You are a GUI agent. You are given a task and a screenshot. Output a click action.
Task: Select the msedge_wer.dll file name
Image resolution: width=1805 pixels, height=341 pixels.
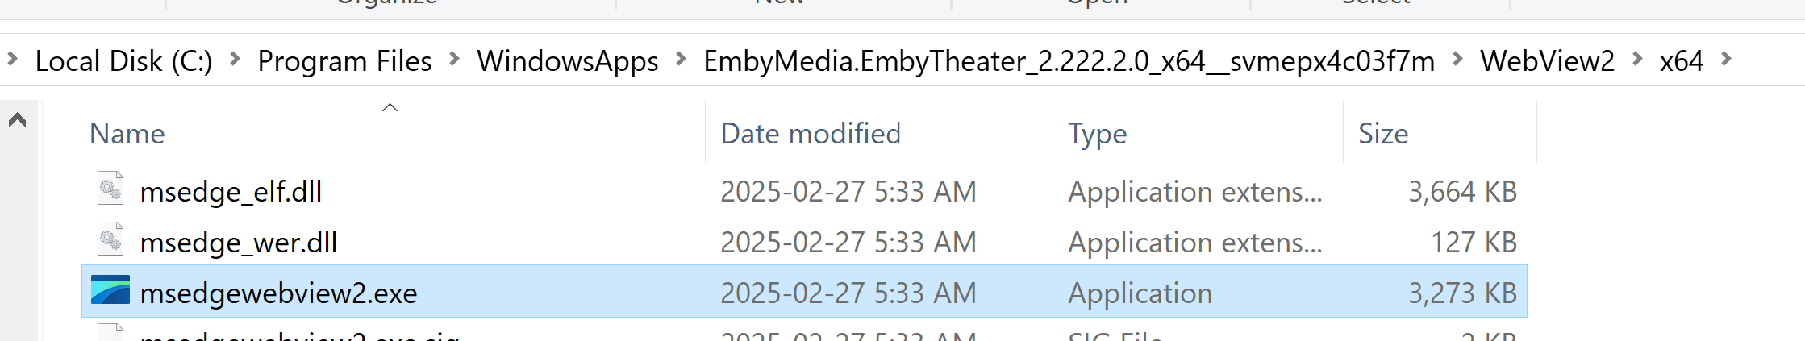tap(239, 243)
